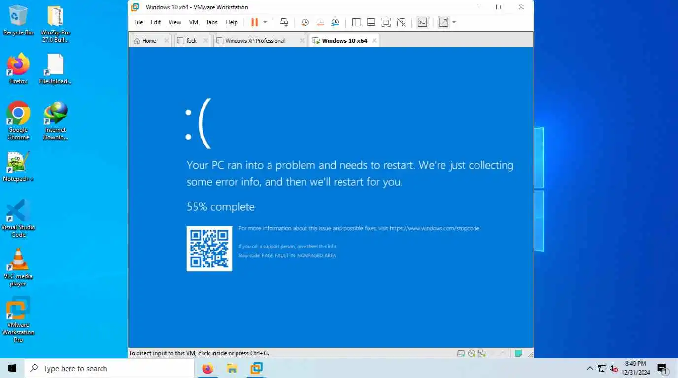Close the Windows XP Professional tab
Image resolution: width=678 pixels, height=378 pixels.
click(x=302, y=41)
